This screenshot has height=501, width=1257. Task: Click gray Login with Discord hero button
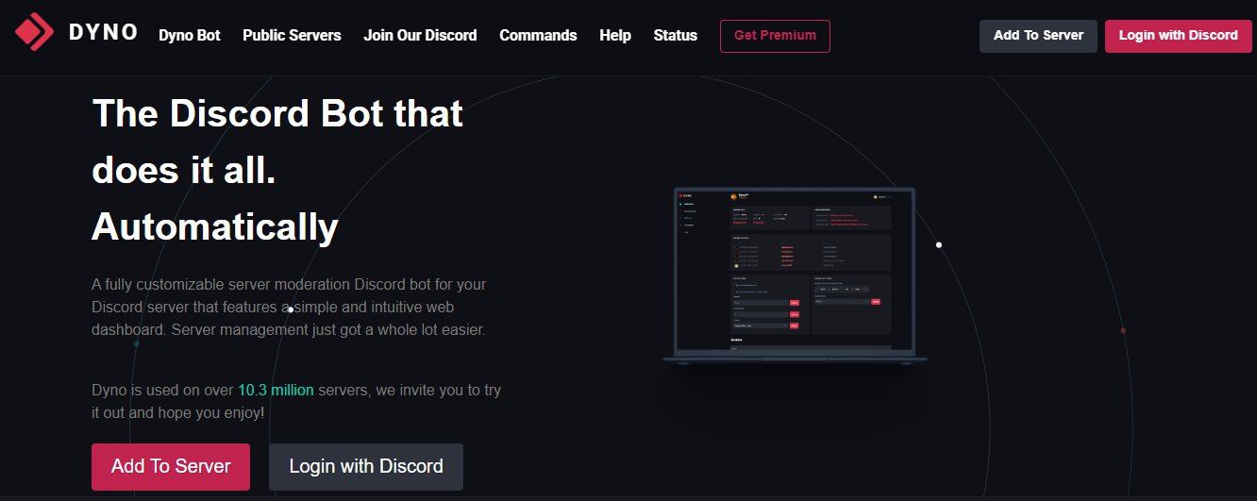[366, 467]
